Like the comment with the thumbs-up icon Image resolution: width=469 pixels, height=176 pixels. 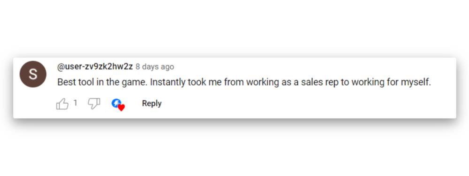pos(62,104)
